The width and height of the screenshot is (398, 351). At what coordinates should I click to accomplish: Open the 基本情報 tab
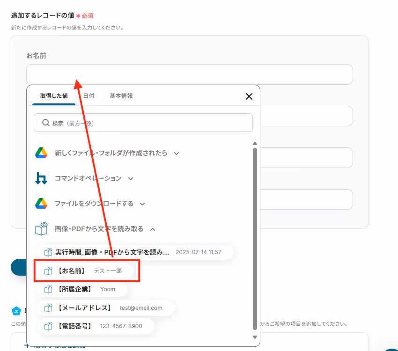(x=121, y=96)
